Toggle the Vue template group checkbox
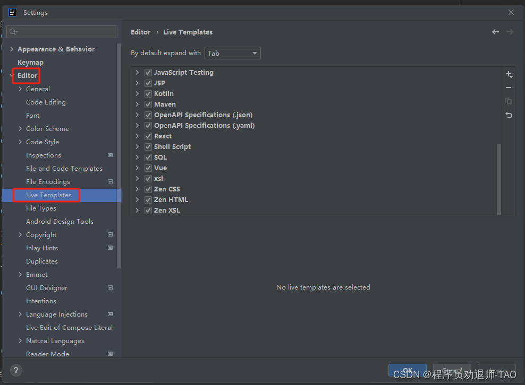The height and width of the screenshot is (385, 525). [x=148, y=168]
